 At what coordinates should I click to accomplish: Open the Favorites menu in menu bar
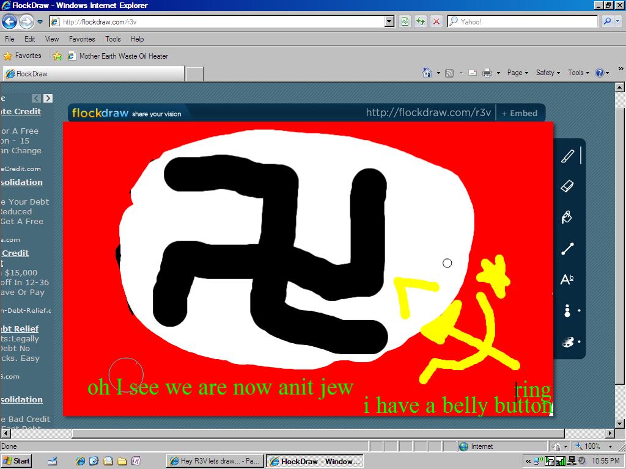point(82,39)
